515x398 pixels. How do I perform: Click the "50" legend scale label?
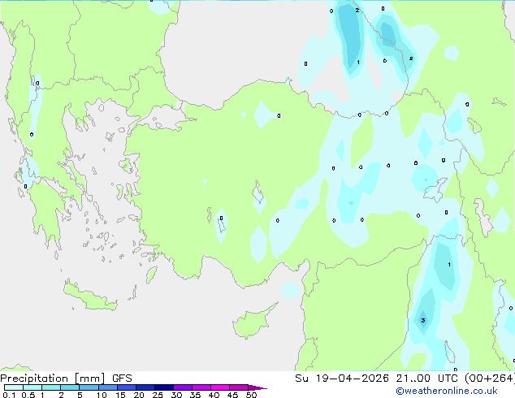pos(251,395)
